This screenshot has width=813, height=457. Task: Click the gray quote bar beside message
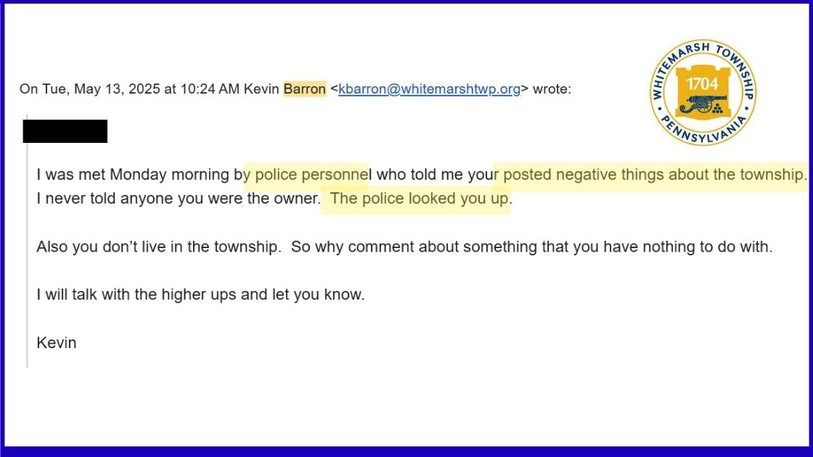pyautogui.click(x=27, y=241)
